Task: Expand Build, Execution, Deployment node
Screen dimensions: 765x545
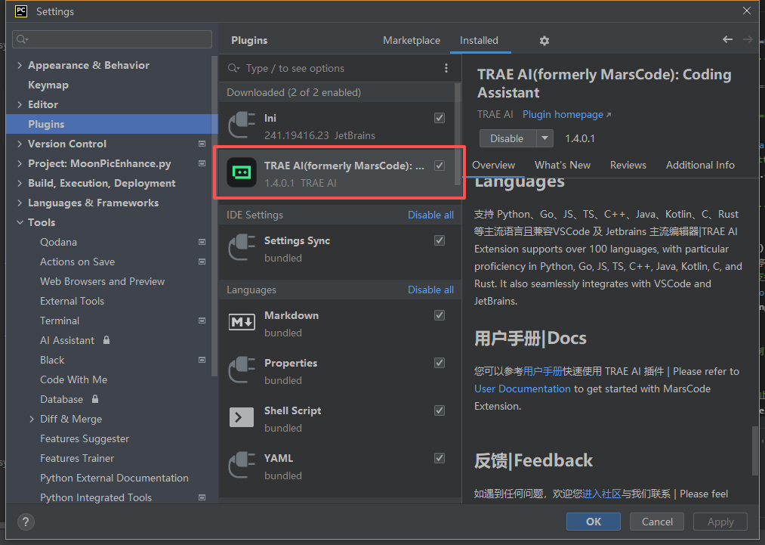Action: tap(20, 183)
